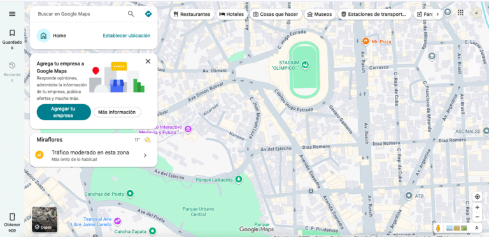This screenshot has height=237, width=489.
Task: Show more category chips with arrow
Action: coord(437,15)
